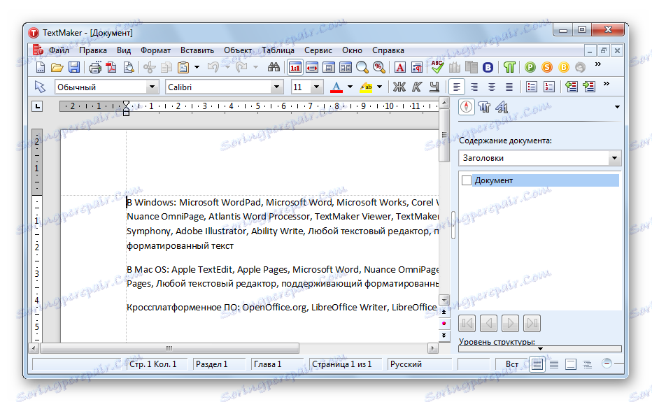Show more standard toolbar buttons
652x402 pixels.
tap(598, 64)
